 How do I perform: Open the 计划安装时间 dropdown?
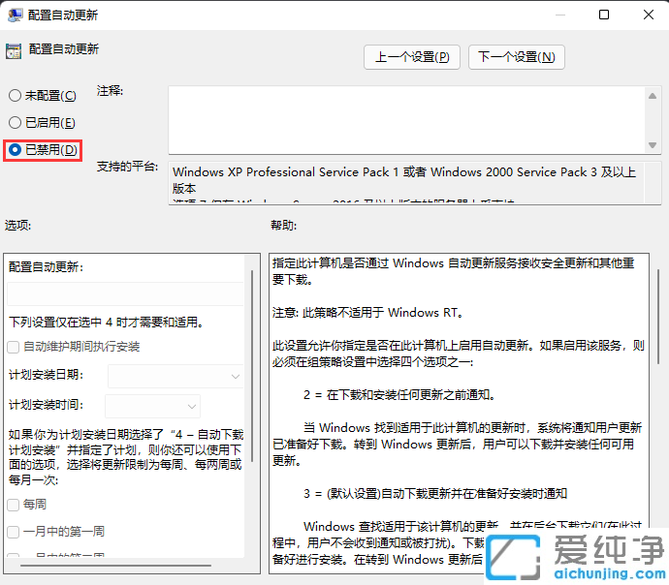click(152, 406)
